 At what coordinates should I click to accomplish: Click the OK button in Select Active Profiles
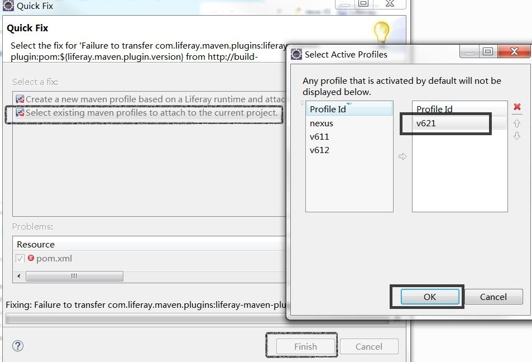coord(429,297)
